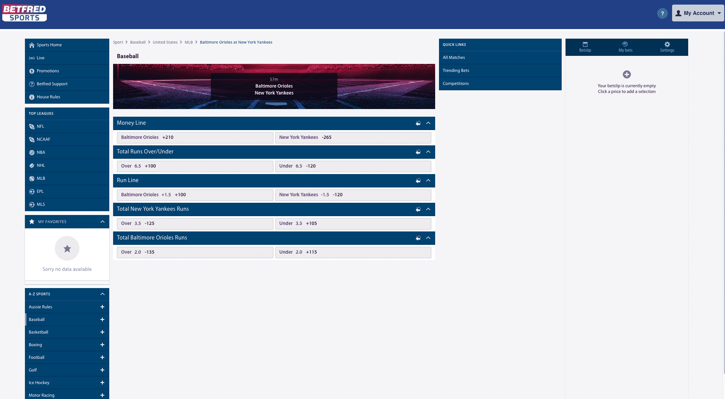Open Betfred Support page
The height and width of the screenshot is (399, 725).
pos(67,84)
